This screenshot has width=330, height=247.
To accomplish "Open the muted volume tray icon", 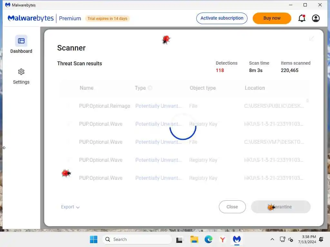I will 291,239.
